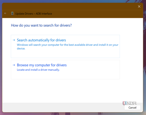Click 'Locate and install a driver manually.' text
This screenshot has width=146, height=115.
[x=38, y=70]
